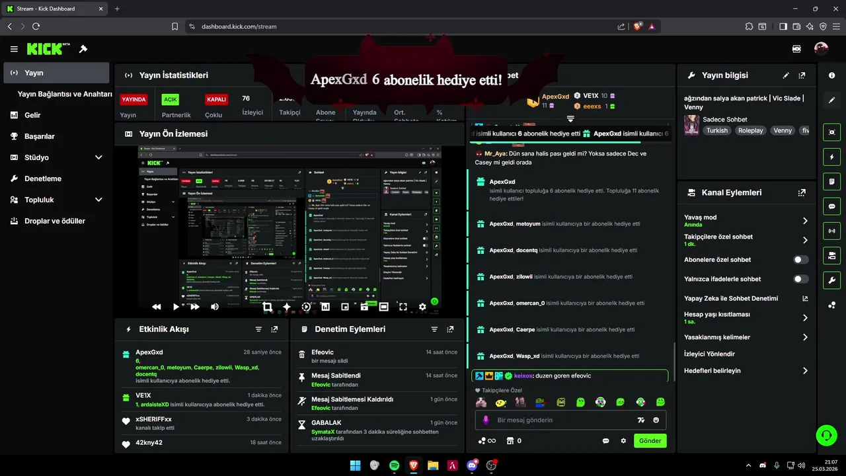The width and height of the screenshot is (846, 476).
Task: Open Hedefleri belirleyin options chevron
Action: (x=805, y=371)
